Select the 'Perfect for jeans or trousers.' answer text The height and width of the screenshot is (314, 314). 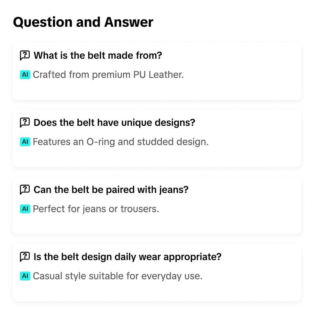[96, 209]
